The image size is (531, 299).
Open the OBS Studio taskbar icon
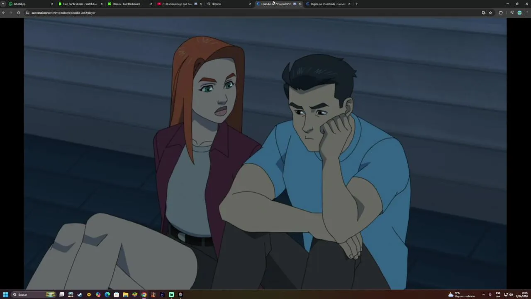180,294
